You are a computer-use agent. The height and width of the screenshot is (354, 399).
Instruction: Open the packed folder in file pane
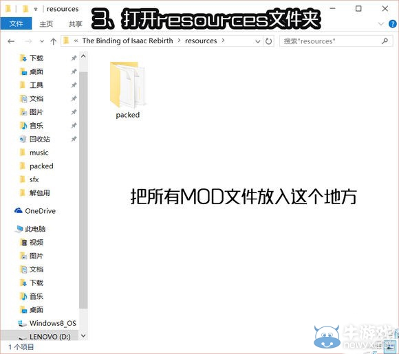(x=127, y=89)
